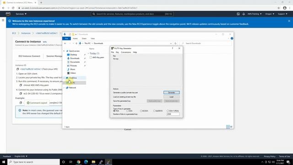Viewport: 293px width, 165px height.
Task: Click the Explorer refresh button
Action: click(175, 43)
